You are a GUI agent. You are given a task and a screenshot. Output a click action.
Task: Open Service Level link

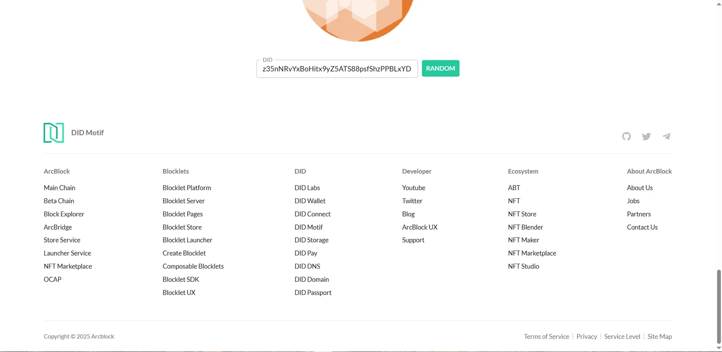click(622, 337)
